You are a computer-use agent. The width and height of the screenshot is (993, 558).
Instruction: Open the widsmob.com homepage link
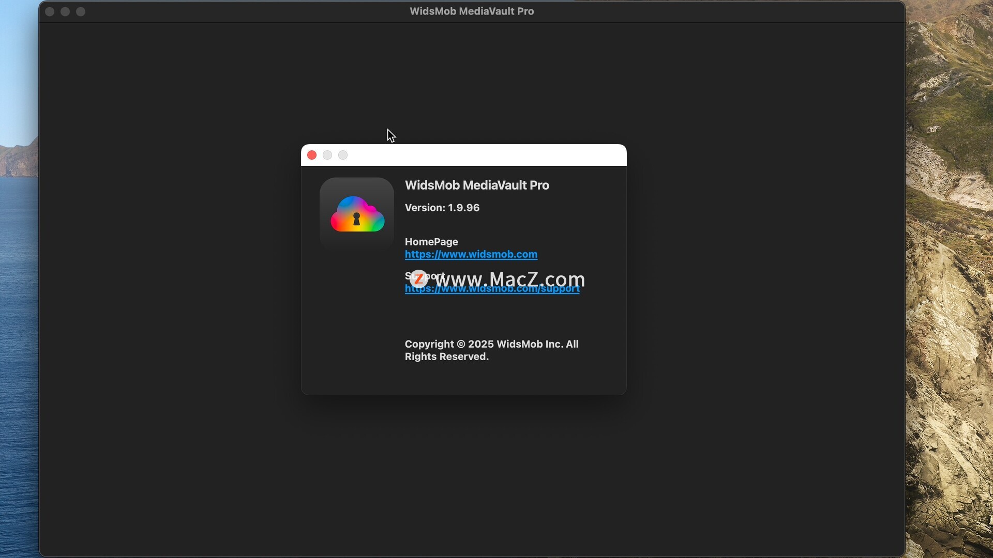tap(471, 254)
